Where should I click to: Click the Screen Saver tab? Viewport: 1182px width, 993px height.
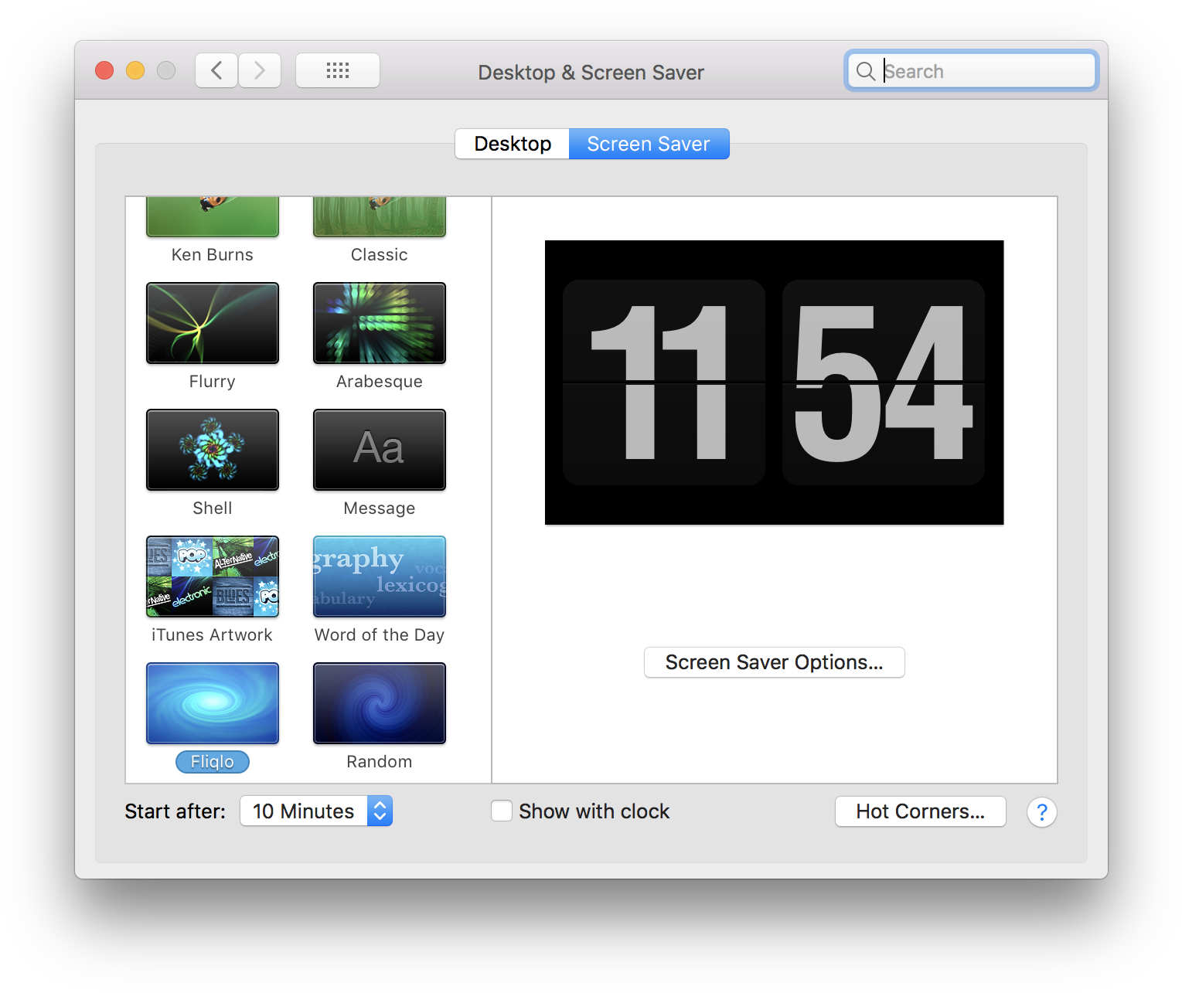click(x=649, y=144)
